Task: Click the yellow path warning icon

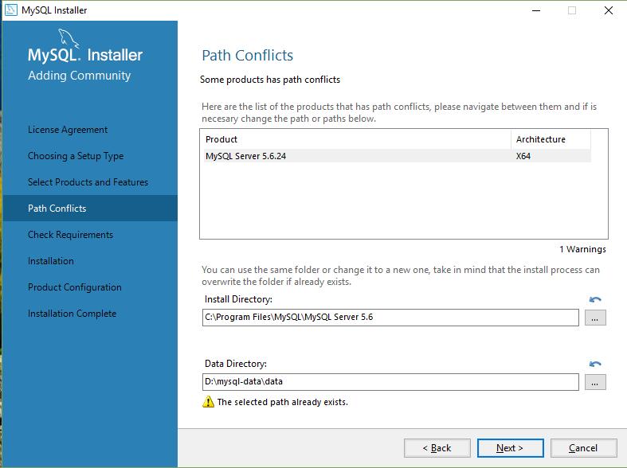Action: click(x=209, y=402)
